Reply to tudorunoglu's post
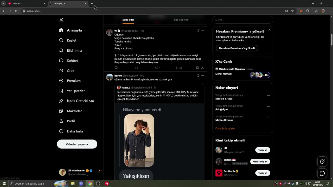 tap(117, 68)
